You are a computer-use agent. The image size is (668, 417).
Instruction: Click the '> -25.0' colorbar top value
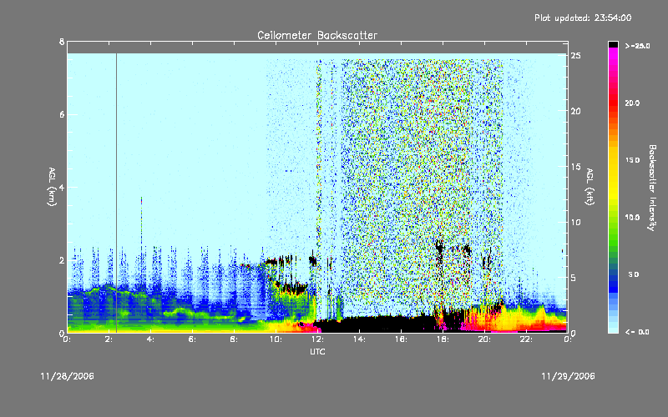pos(637,46)
